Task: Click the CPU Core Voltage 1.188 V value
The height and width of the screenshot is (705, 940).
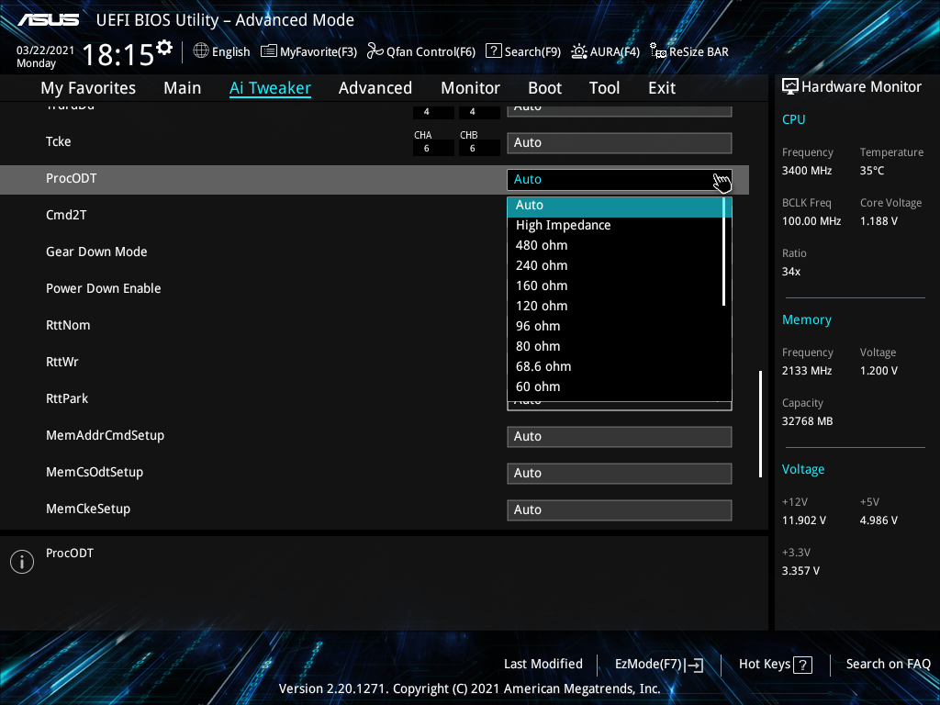Action: [x=878, y=221]
